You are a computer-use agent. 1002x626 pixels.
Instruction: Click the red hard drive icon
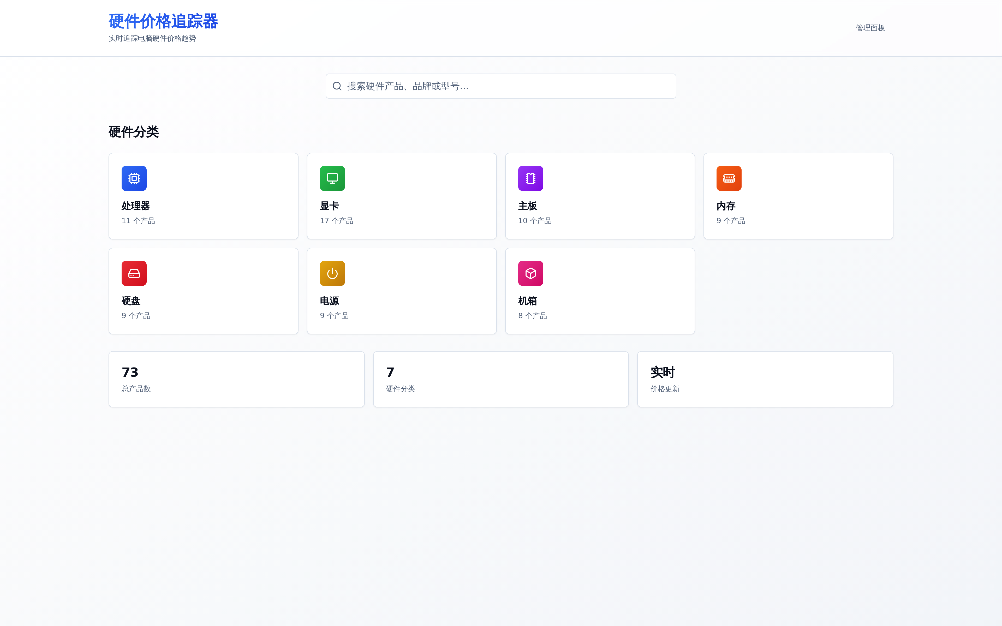(134, 273)
